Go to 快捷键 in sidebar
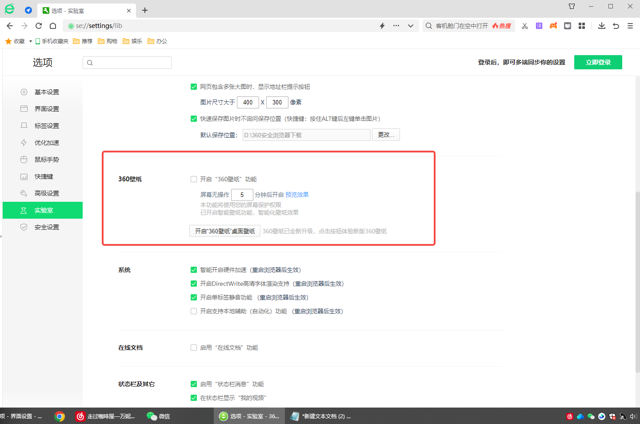The image size is (640, 424). (43, 176)
